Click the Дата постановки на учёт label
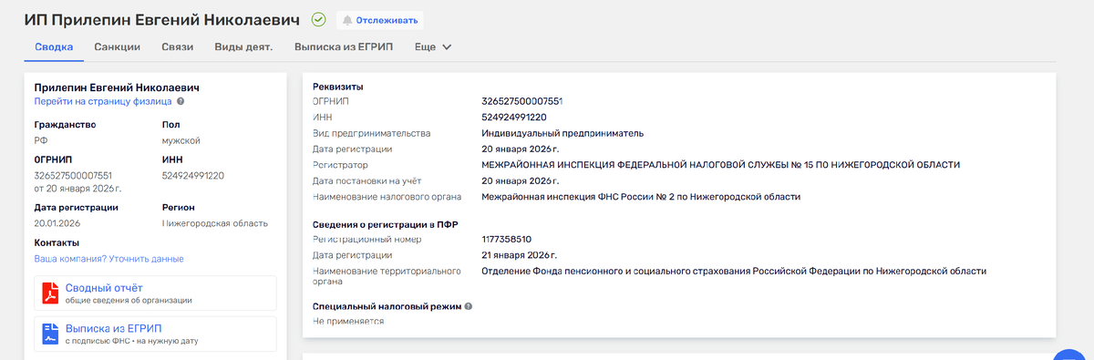The width and height of the screenshot is (1094, 360). coord(366,180)
